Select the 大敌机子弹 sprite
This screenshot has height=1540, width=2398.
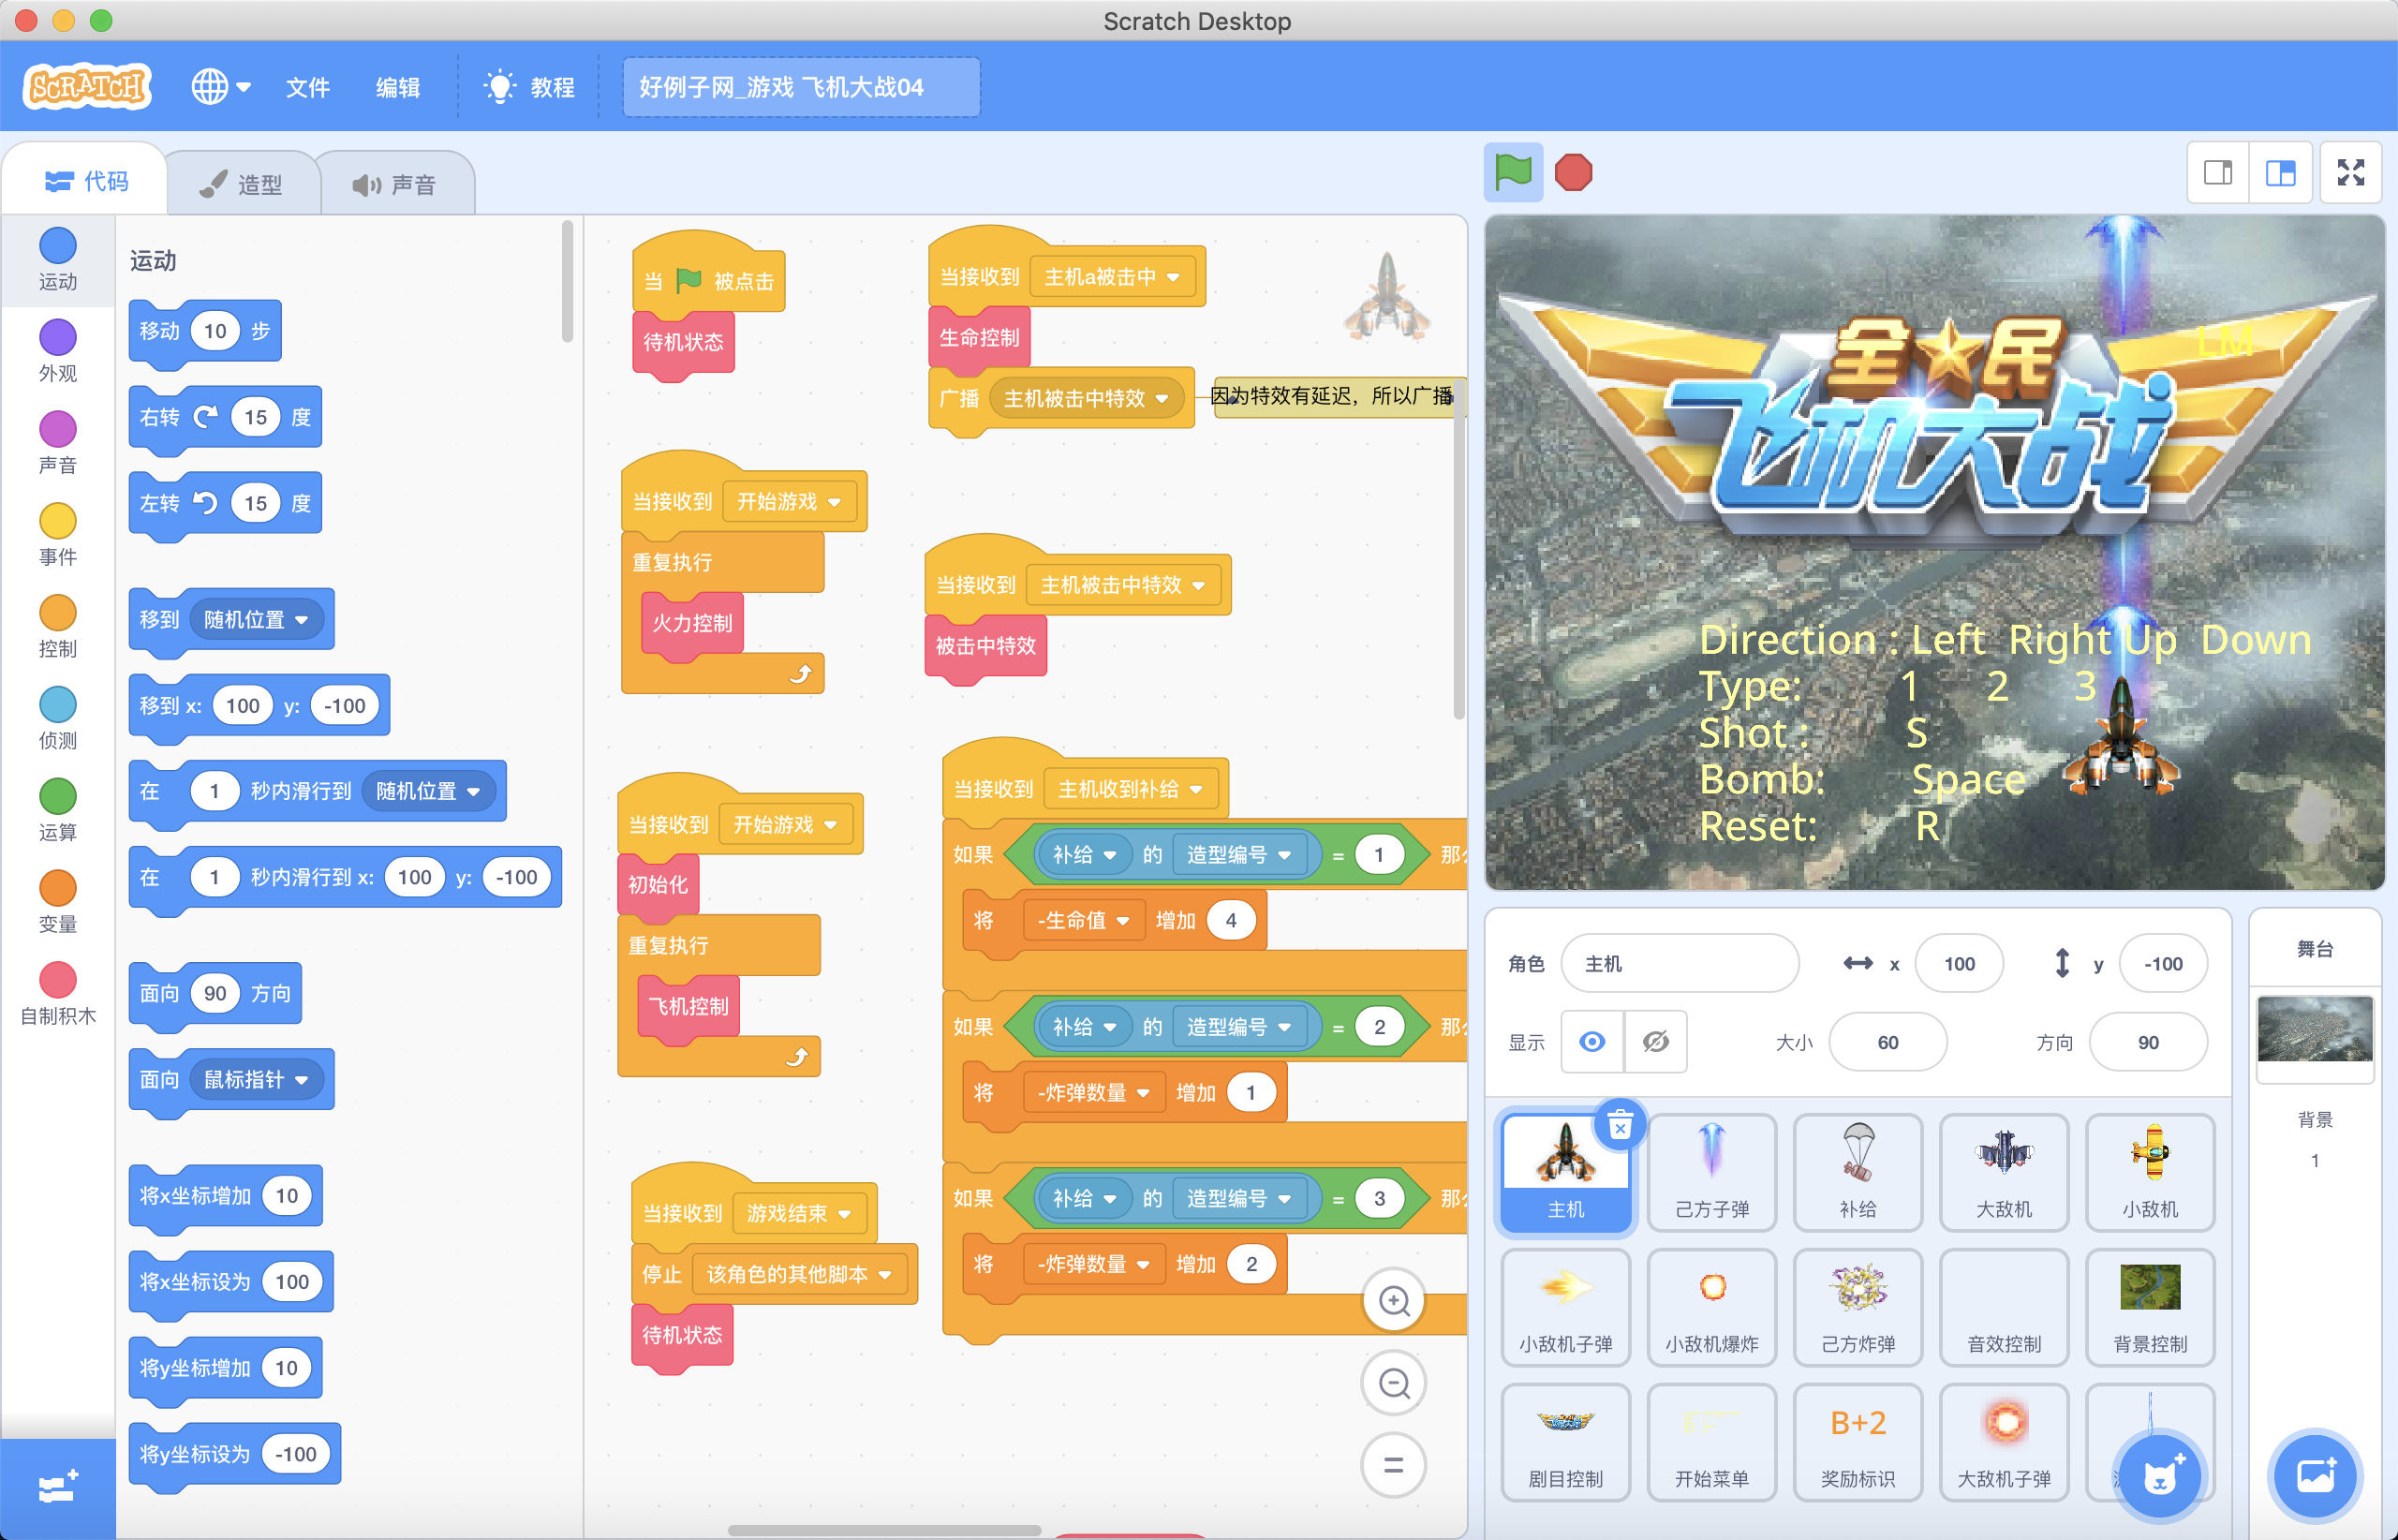2004,1442
